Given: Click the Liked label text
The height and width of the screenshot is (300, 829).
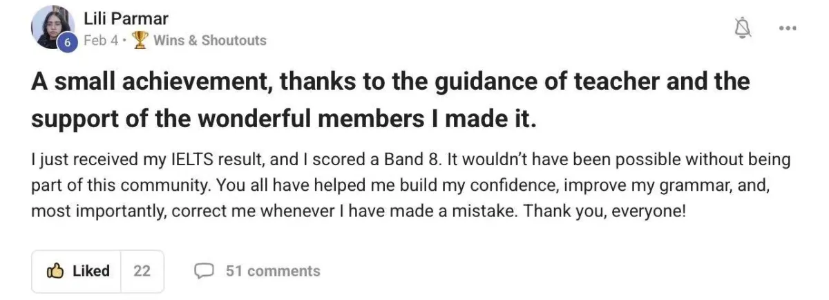Looking at the screenshot, I should [91, 271].
